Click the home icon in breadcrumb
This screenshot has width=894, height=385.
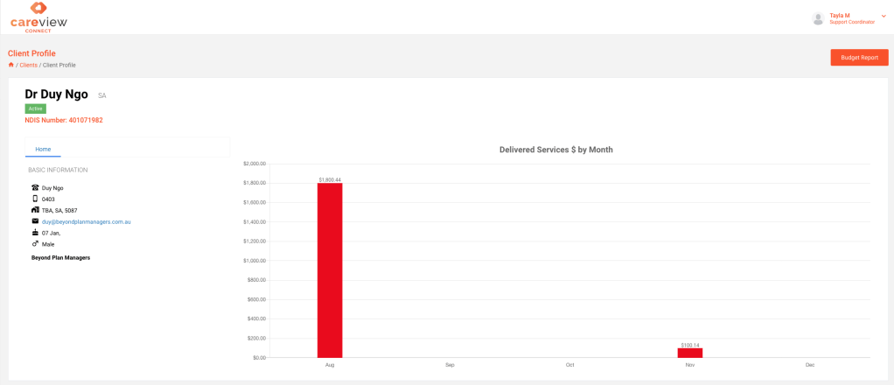click(x=11, y=65)
